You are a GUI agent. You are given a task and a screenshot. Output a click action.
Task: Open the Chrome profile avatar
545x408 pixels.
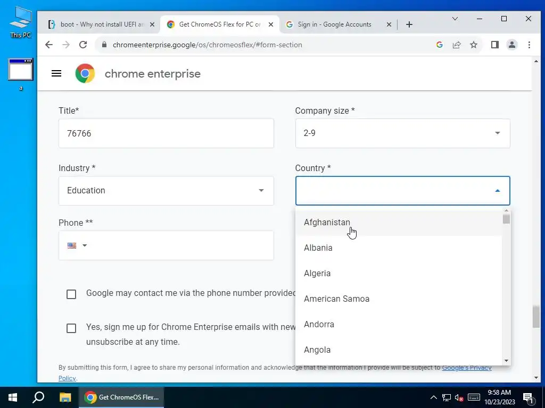pos(512,45)
